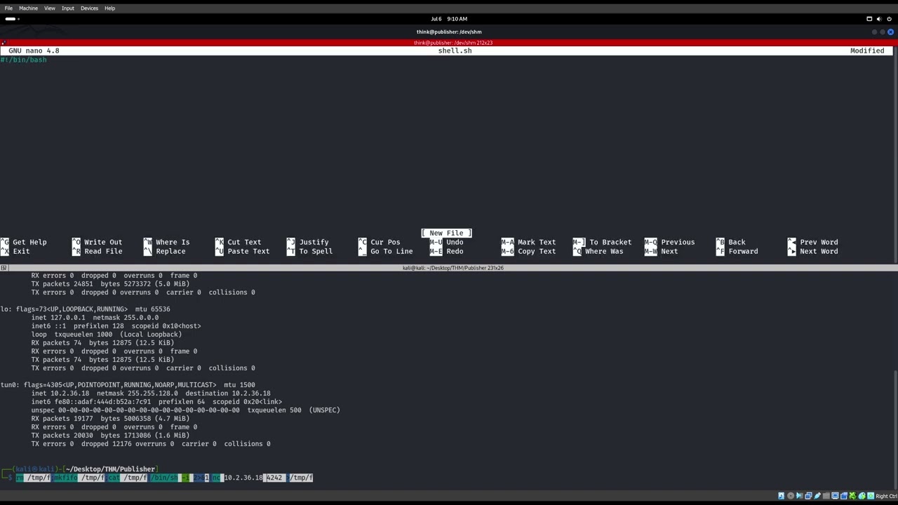Click the 'lo: flags=73' interface line
The height and width of the screenshot is (505, 898).
point(85,309)
